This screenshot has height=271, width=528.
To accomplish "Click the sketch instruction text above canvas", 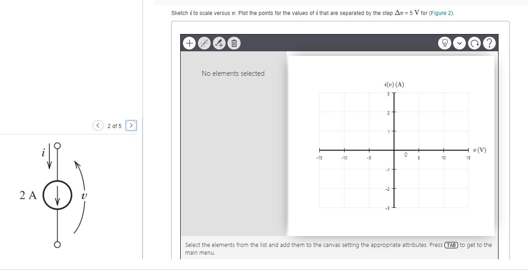I will [272, 13].
